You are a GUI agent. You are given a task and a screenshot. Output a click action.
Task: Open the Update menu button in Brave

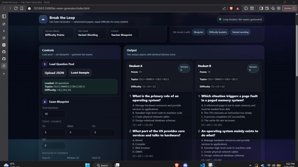289,8
